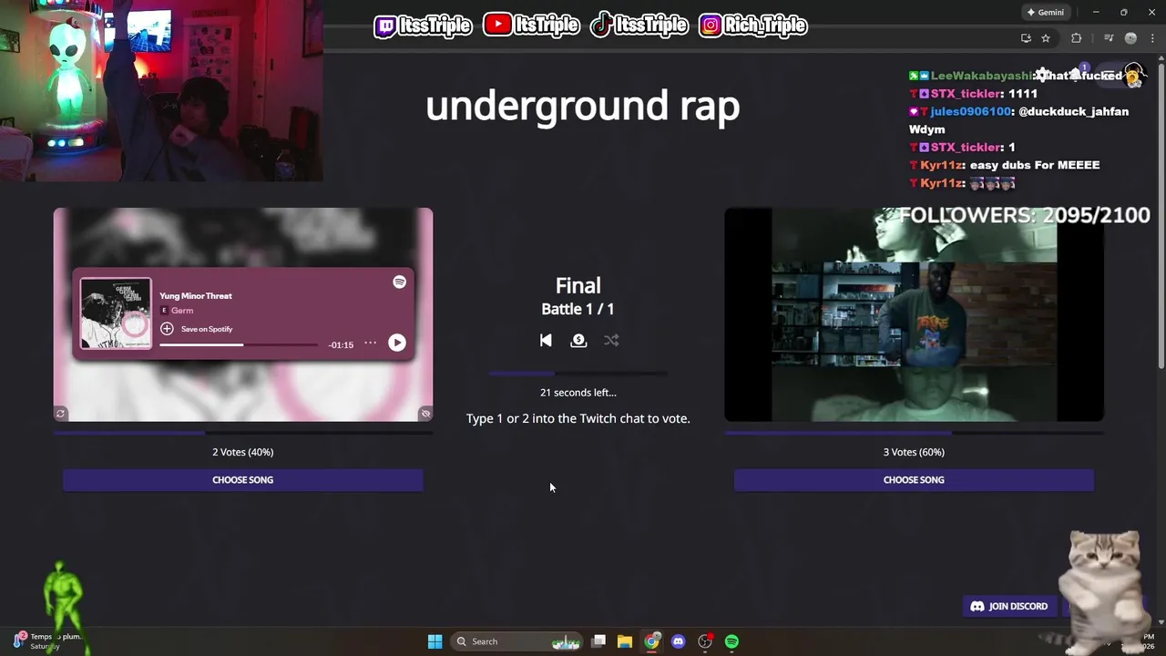Viewport: 1166px width, 656px height.
Task: Click the '3 Votes (60%)' text
Action: point(914,452)
